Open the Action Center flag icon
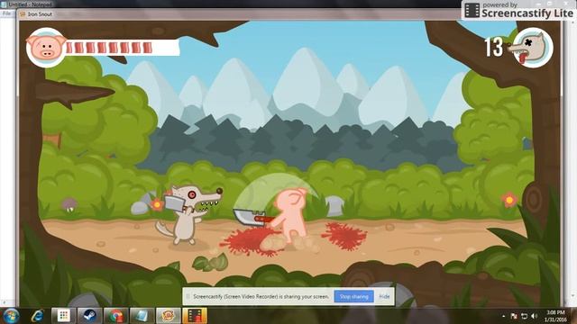The height and width of the screenshot is (324, 577). click(x=514, y=316)
